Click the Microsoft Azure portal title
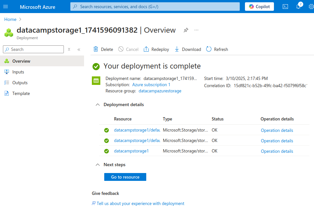Viewport: 314px width, 206px height. tap(37, 7)
